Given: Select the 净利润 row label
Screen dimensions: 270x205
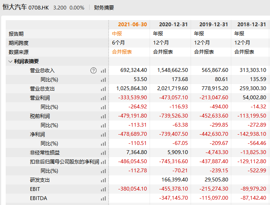Looking at the screenshot, I should click(37, 134).
